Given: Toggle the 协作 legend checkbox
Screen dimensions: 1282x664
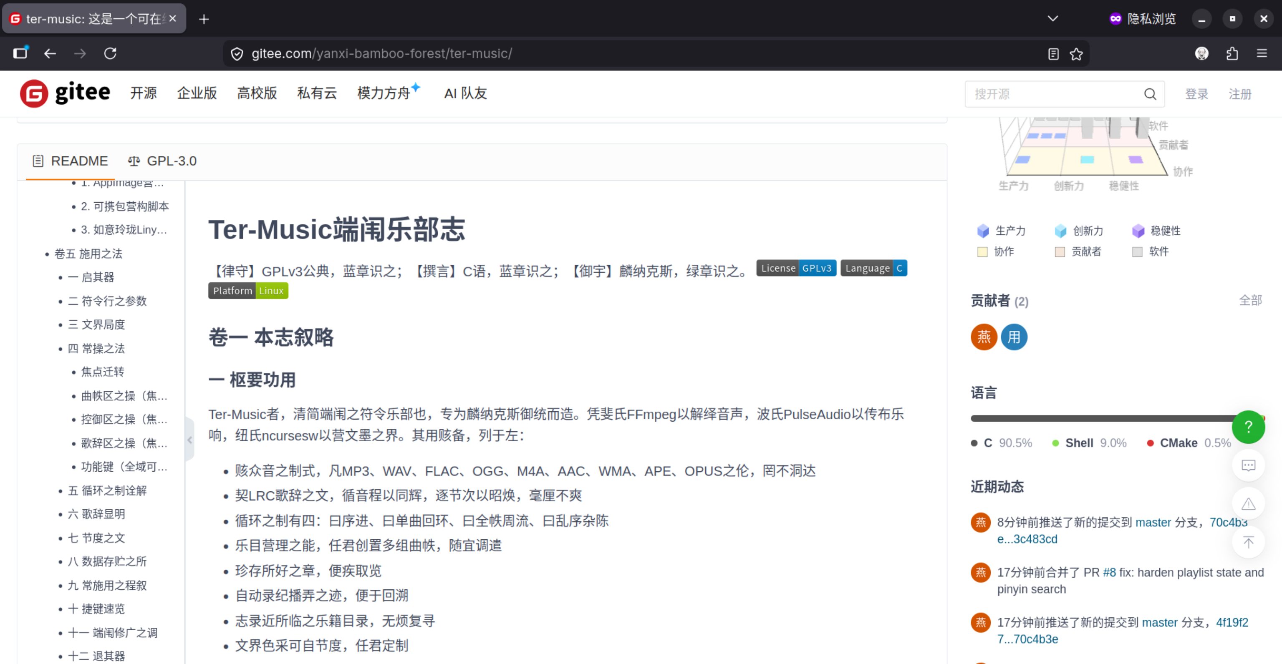Looking at the screenshot, I should 982,252.
